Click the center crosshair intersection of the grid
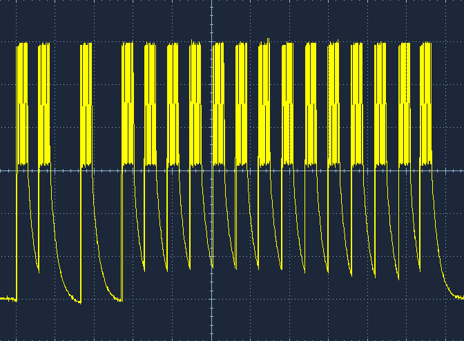This screenshot has width=464, height=341. click(x=211, y=170)
